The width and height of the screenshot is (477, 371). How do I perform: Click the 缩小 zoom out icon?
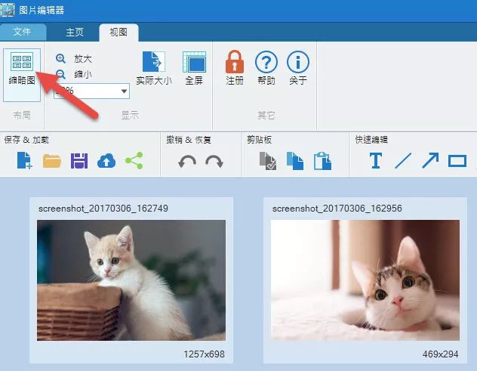tap(61, 74)
